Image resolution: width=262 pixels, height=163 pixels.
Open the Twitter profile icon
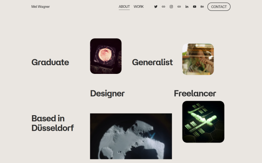[x=156, y=7]
